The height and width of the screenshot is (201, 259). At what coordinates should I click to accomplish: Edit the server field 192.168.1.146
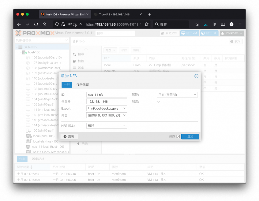[106, 102]
